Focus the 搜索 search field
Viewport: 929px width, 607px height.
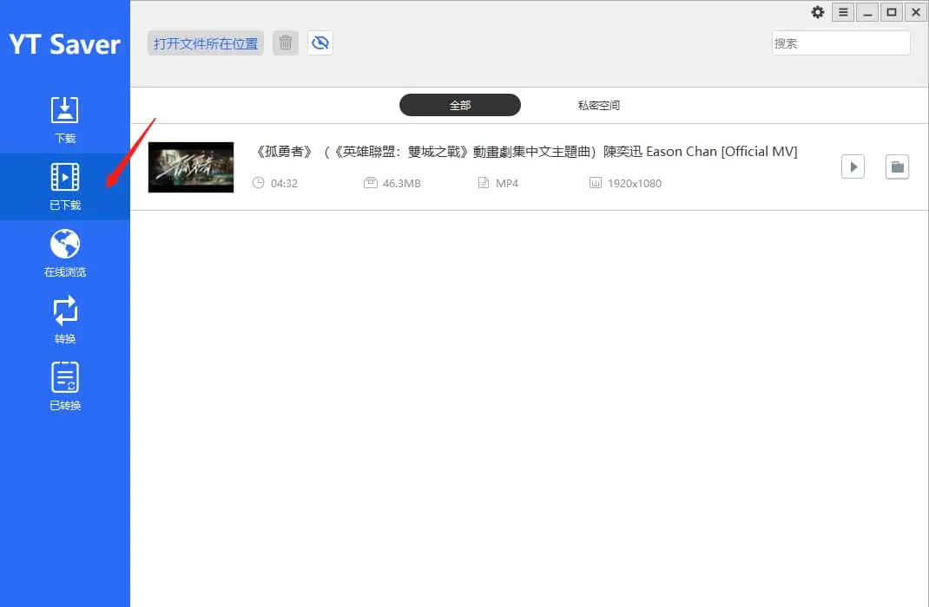click(x=840, y=43)
